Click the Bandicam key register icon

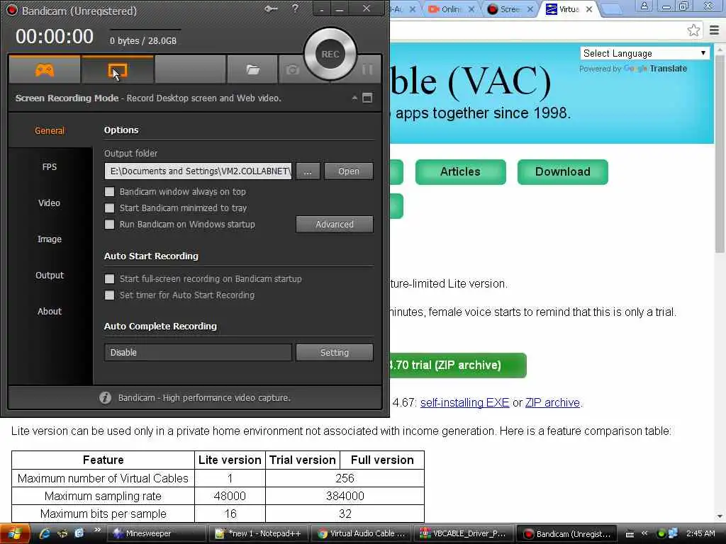pos(271,8)
